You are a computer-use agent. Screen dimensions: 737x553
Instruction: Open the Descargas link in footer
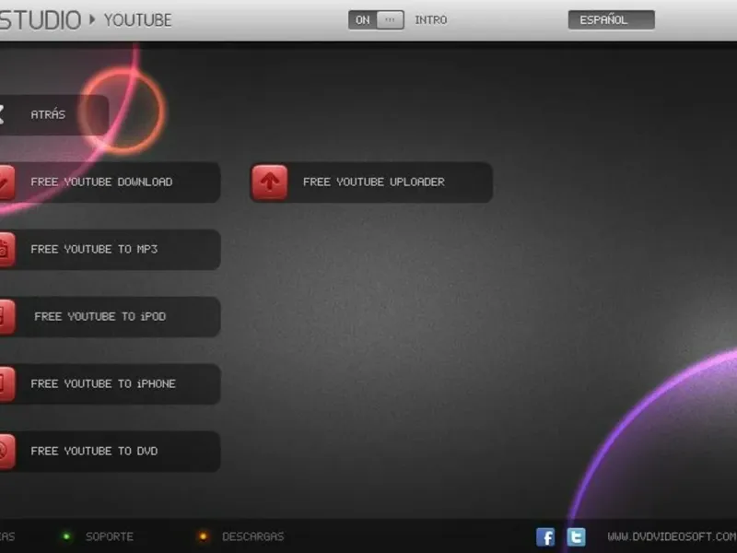coord(252,536)
